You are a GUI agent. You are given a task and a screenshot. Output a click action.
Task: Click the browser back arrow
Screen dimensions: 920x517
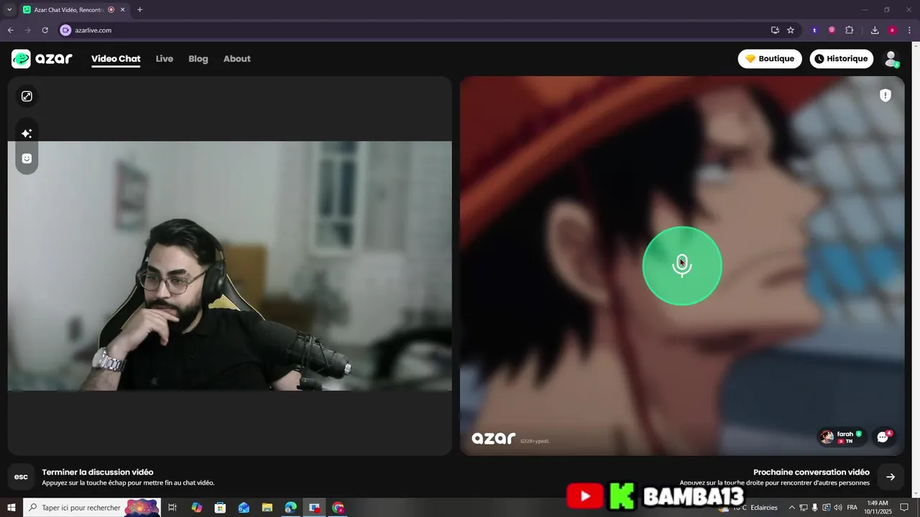click(x=10, y=30)
